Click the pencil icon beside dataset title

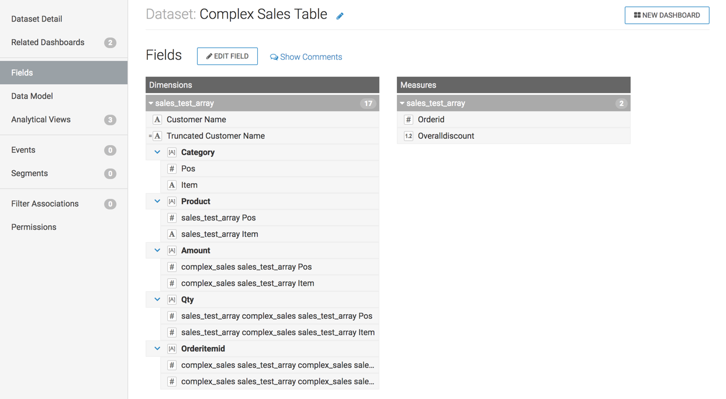340,16
